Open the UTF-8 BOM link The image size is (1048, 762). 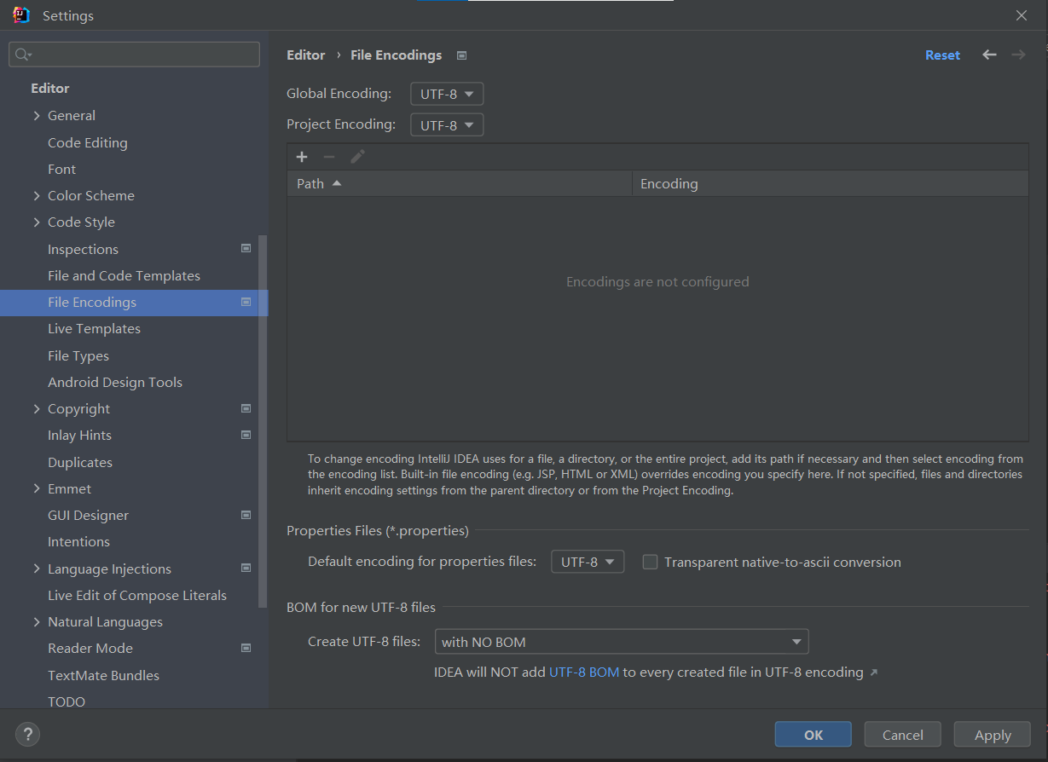coord(584,673)
